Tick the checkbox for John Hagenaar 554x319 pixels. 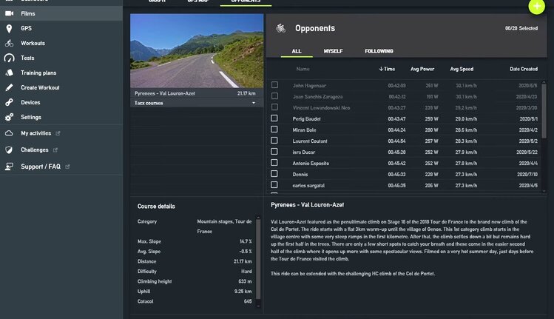(274, 85)
